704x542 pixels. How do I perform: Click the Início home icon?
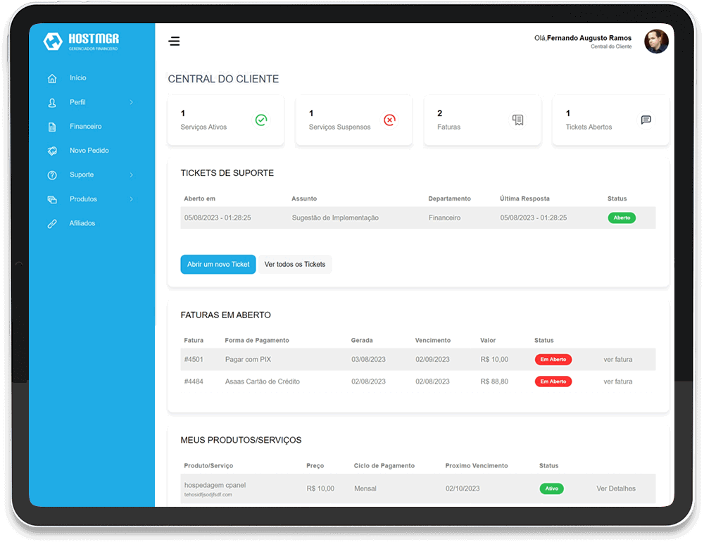click(52, 78)
